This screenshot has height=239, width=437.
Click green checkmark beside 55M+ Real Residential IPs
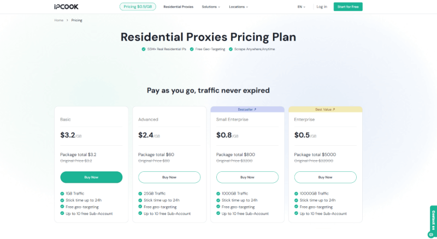[x=143, y=49]
